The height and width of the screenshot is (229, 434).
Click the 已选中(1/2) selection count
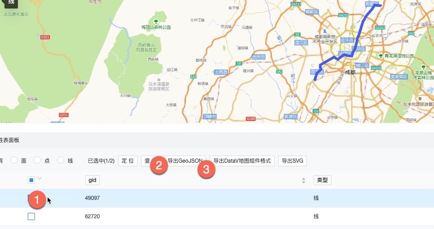pos(101,160)
